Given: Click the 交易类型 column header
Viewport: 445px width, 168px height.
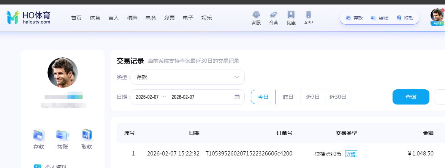Looking at the screenshot, I should click(x=346, y=133).
